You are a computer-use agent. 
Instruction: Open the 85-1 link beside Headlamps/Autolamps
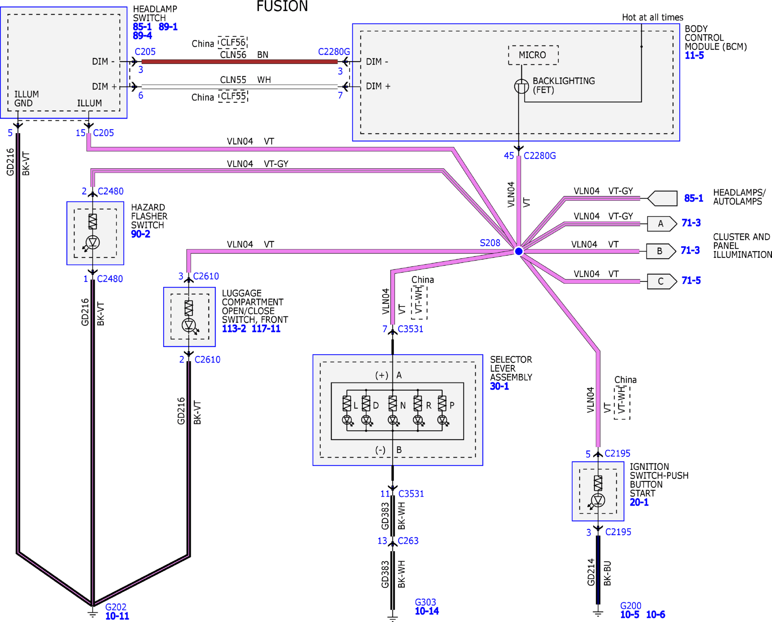[x=694, y=198]
